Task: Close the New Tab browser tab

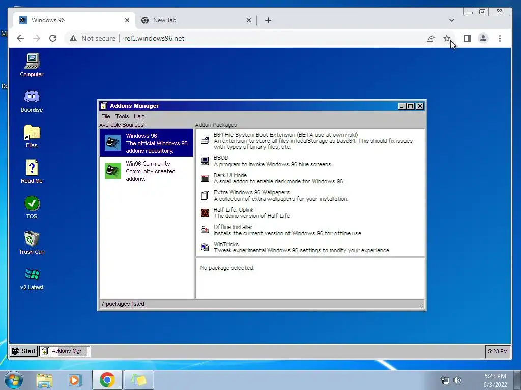Action: 248,20
